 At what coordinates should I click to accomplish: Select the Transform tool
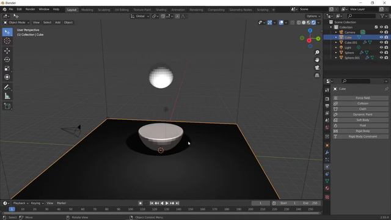(x=7, y=77)
